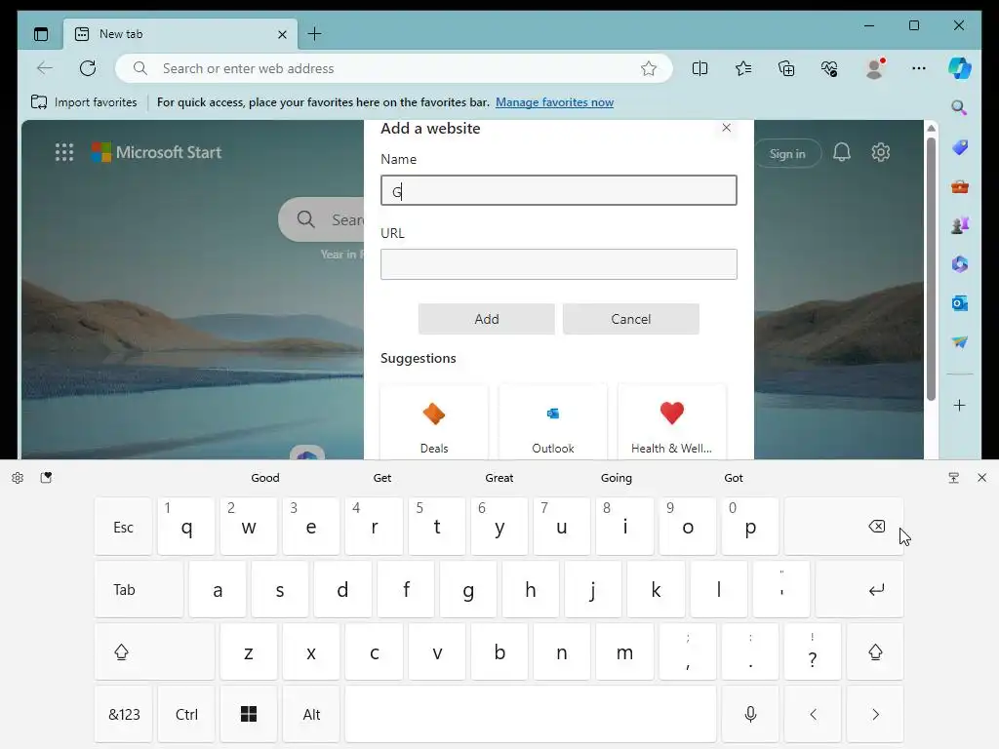Open the tab actions menu icon
The height and width of the screenshot is (749, 999).
click(x=41, y=34)
